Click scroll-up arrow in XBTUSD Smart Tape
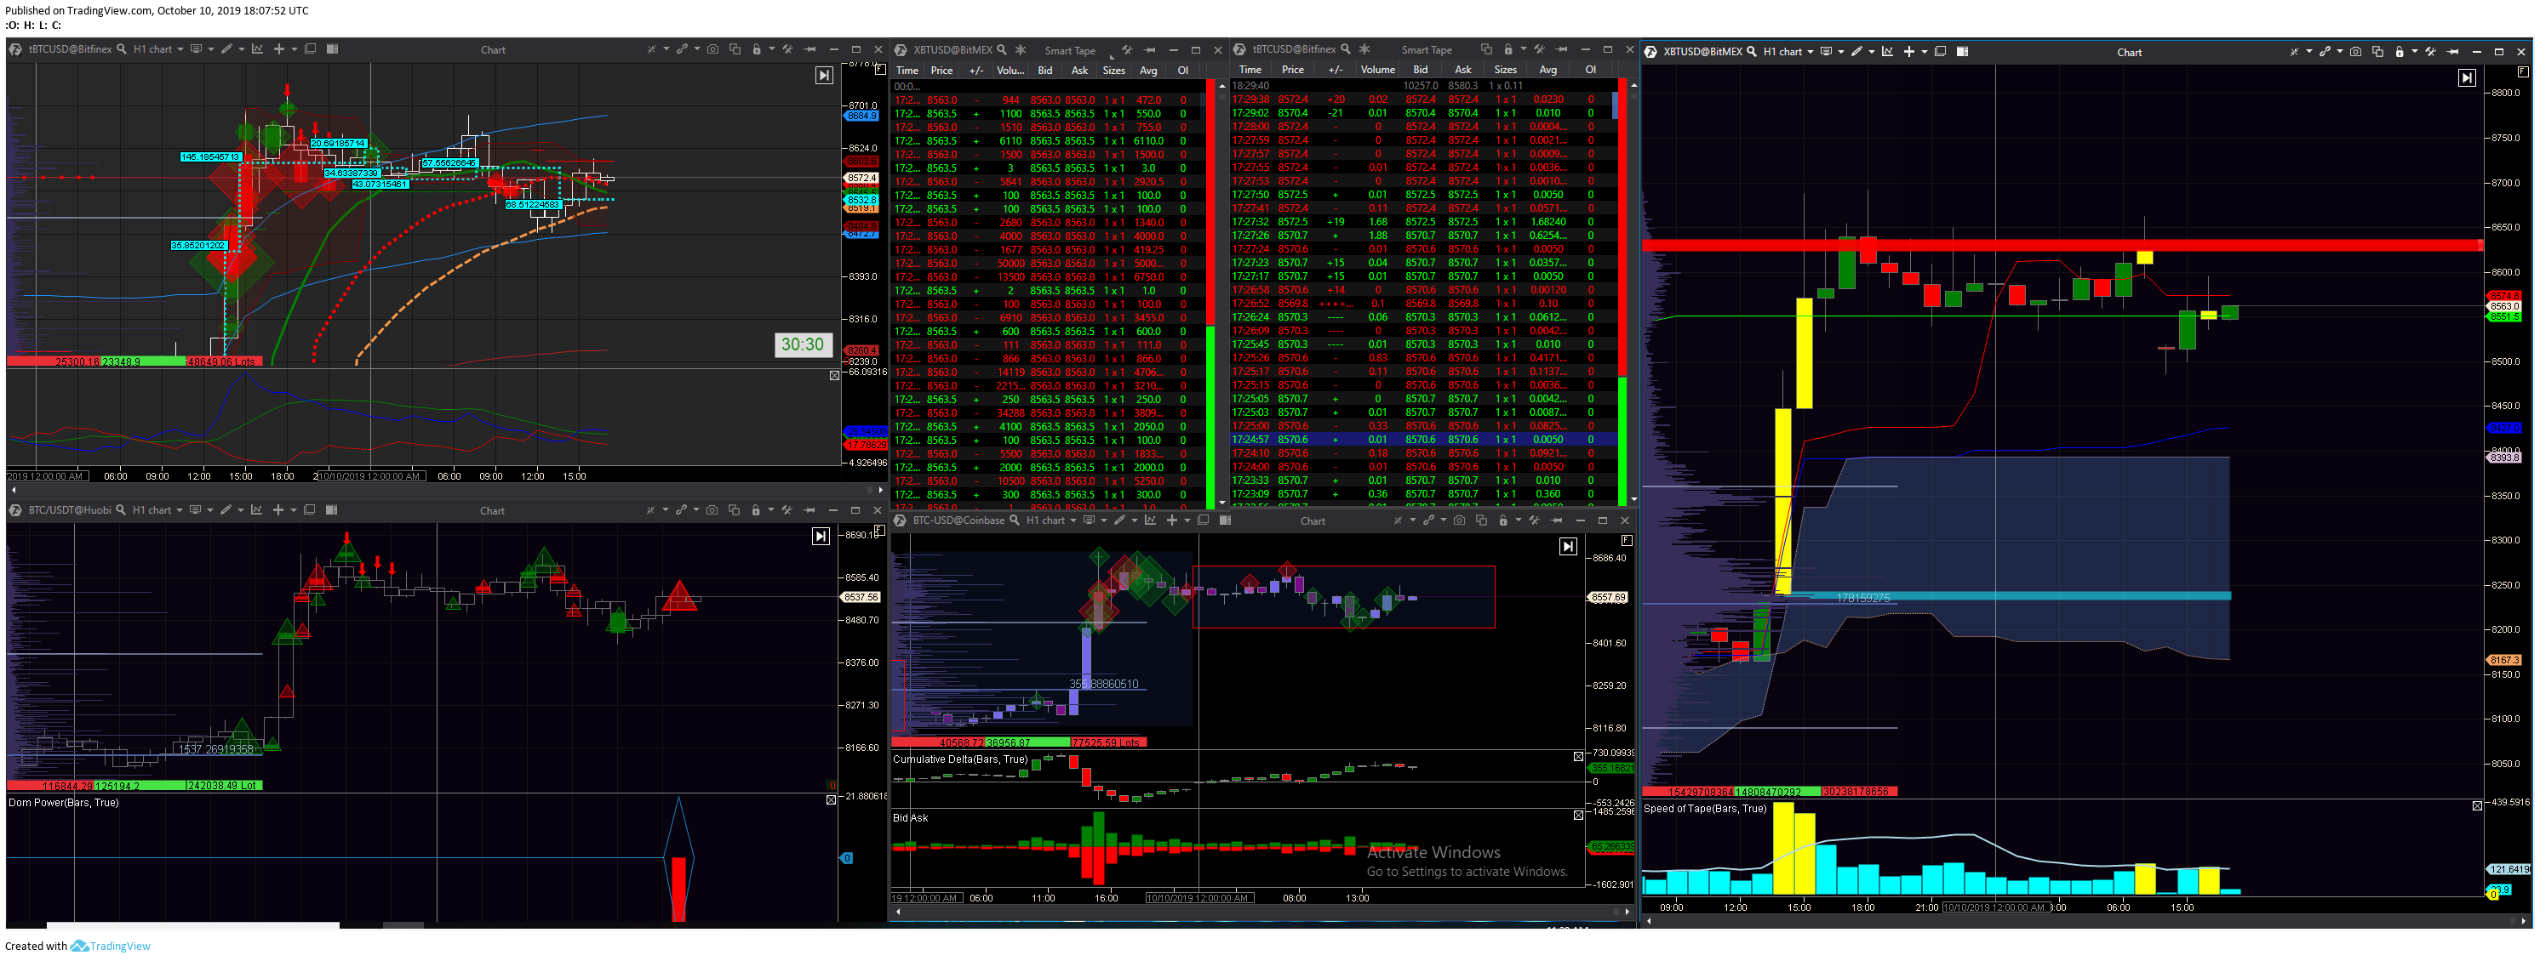This screenshot has width=2540, height=961. coord(1222,86)
